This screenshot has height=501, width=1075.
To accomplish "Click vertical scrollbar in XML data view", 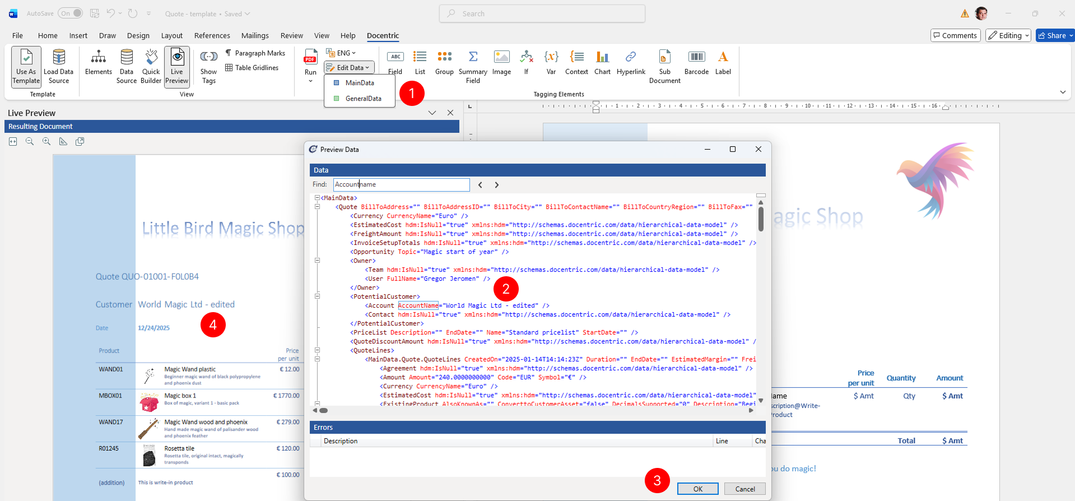I will (x=761, y=219).
